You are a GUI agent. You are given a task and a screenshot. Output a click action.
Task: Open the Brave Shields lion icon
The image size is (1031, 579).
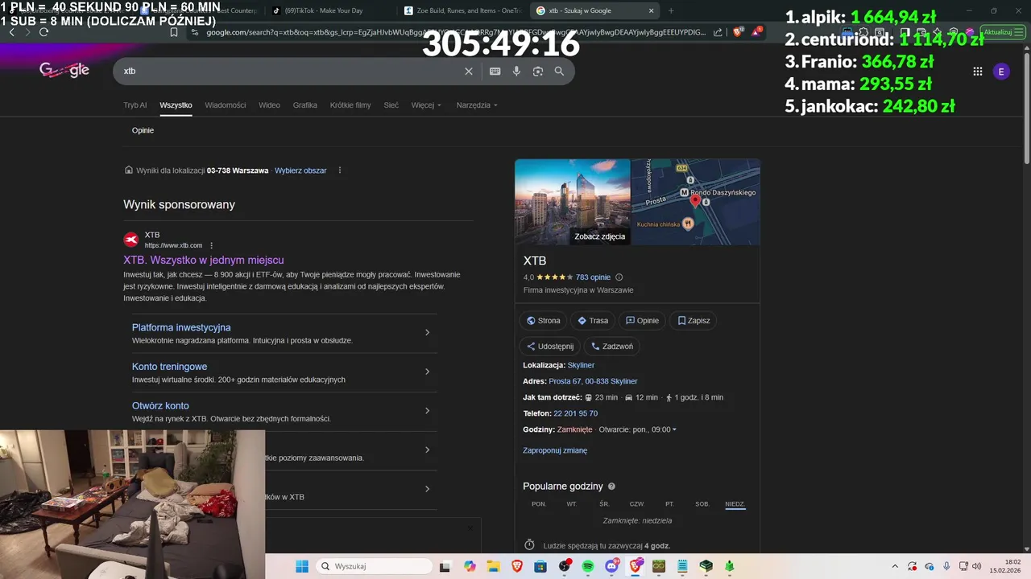(x=738, y=32)
